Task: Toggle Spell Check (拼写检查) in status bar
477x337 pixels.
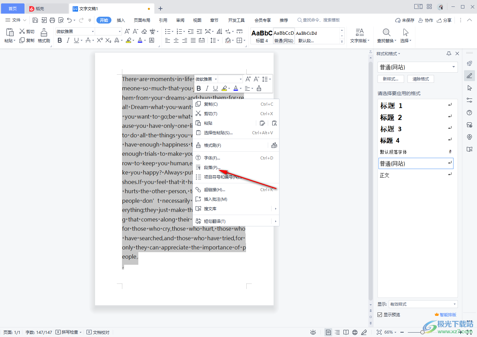Action: (68, 332)
